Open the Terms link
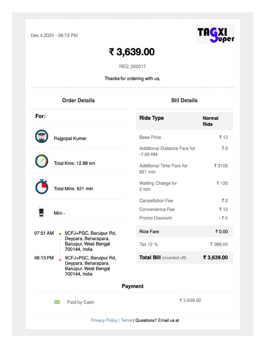This screenshot has width=265, height=354. coord(126,320)
